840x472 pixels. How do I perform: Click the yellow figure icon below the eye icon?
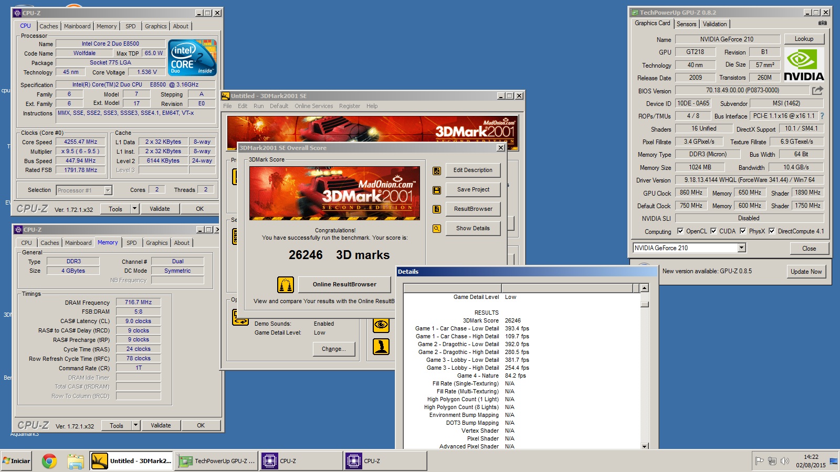tap(381, 347)
